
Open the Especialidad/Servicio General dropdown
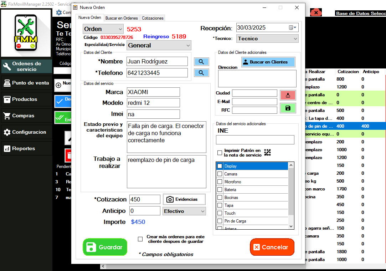(x=159, y=45)
